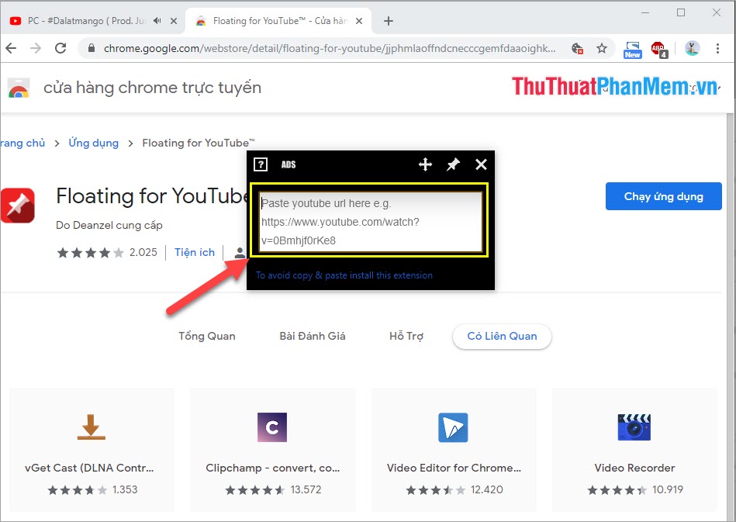This screenshot has width=736, height=522.
Task: Click the move crosshair icon on the popup
Action: click(425, 164)
